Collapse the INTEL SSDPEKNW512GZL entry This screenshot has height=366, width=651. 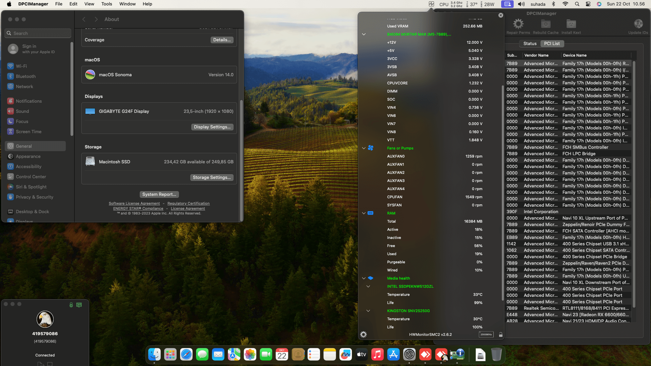click(x=368, y=286)
